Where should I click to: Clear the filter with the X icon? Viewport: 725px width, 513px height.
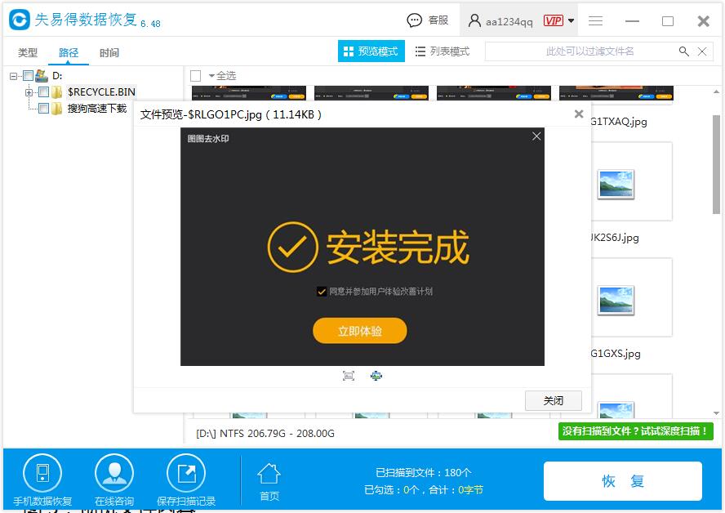[702, 51]
